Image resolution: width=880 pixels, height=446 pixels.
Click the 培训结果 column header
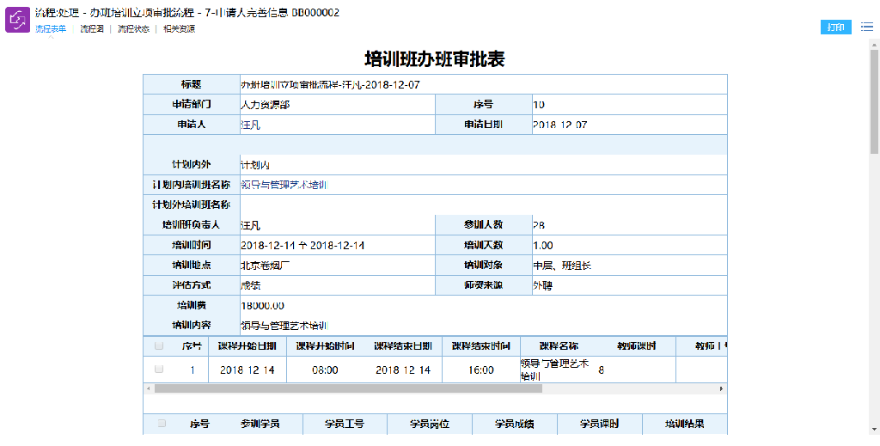[685, 425]
